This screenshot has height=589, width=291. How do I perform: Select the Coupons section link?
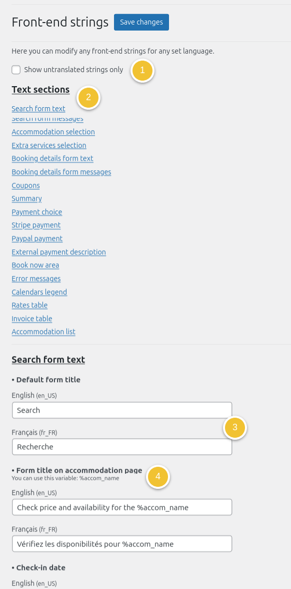pyautogui.click(x=25, y=185)
